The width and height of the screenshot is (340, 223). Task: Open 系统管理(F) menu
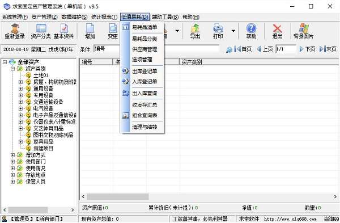pos(15,17)
